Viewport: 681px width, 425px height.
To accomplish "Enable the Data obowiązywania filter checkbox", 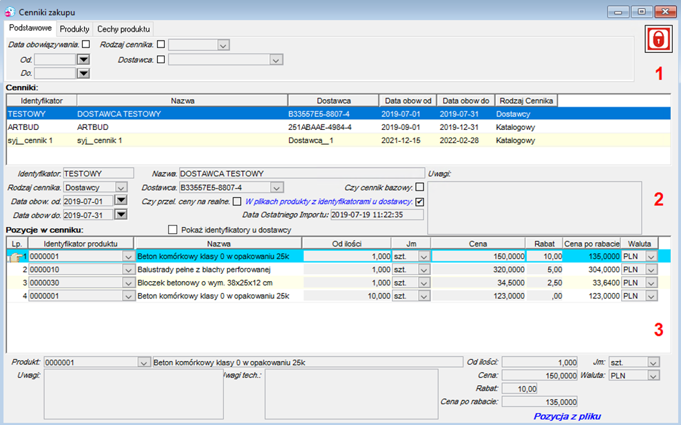I will click(x=86, y=44).
